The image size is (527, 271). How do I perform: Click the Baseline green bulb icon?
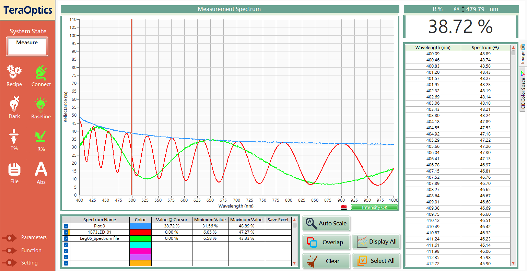coord(41,105)
